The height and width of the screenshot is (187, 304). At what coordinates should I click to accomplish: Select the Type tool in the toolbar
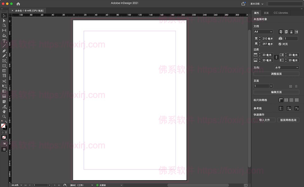click(4, 41)
